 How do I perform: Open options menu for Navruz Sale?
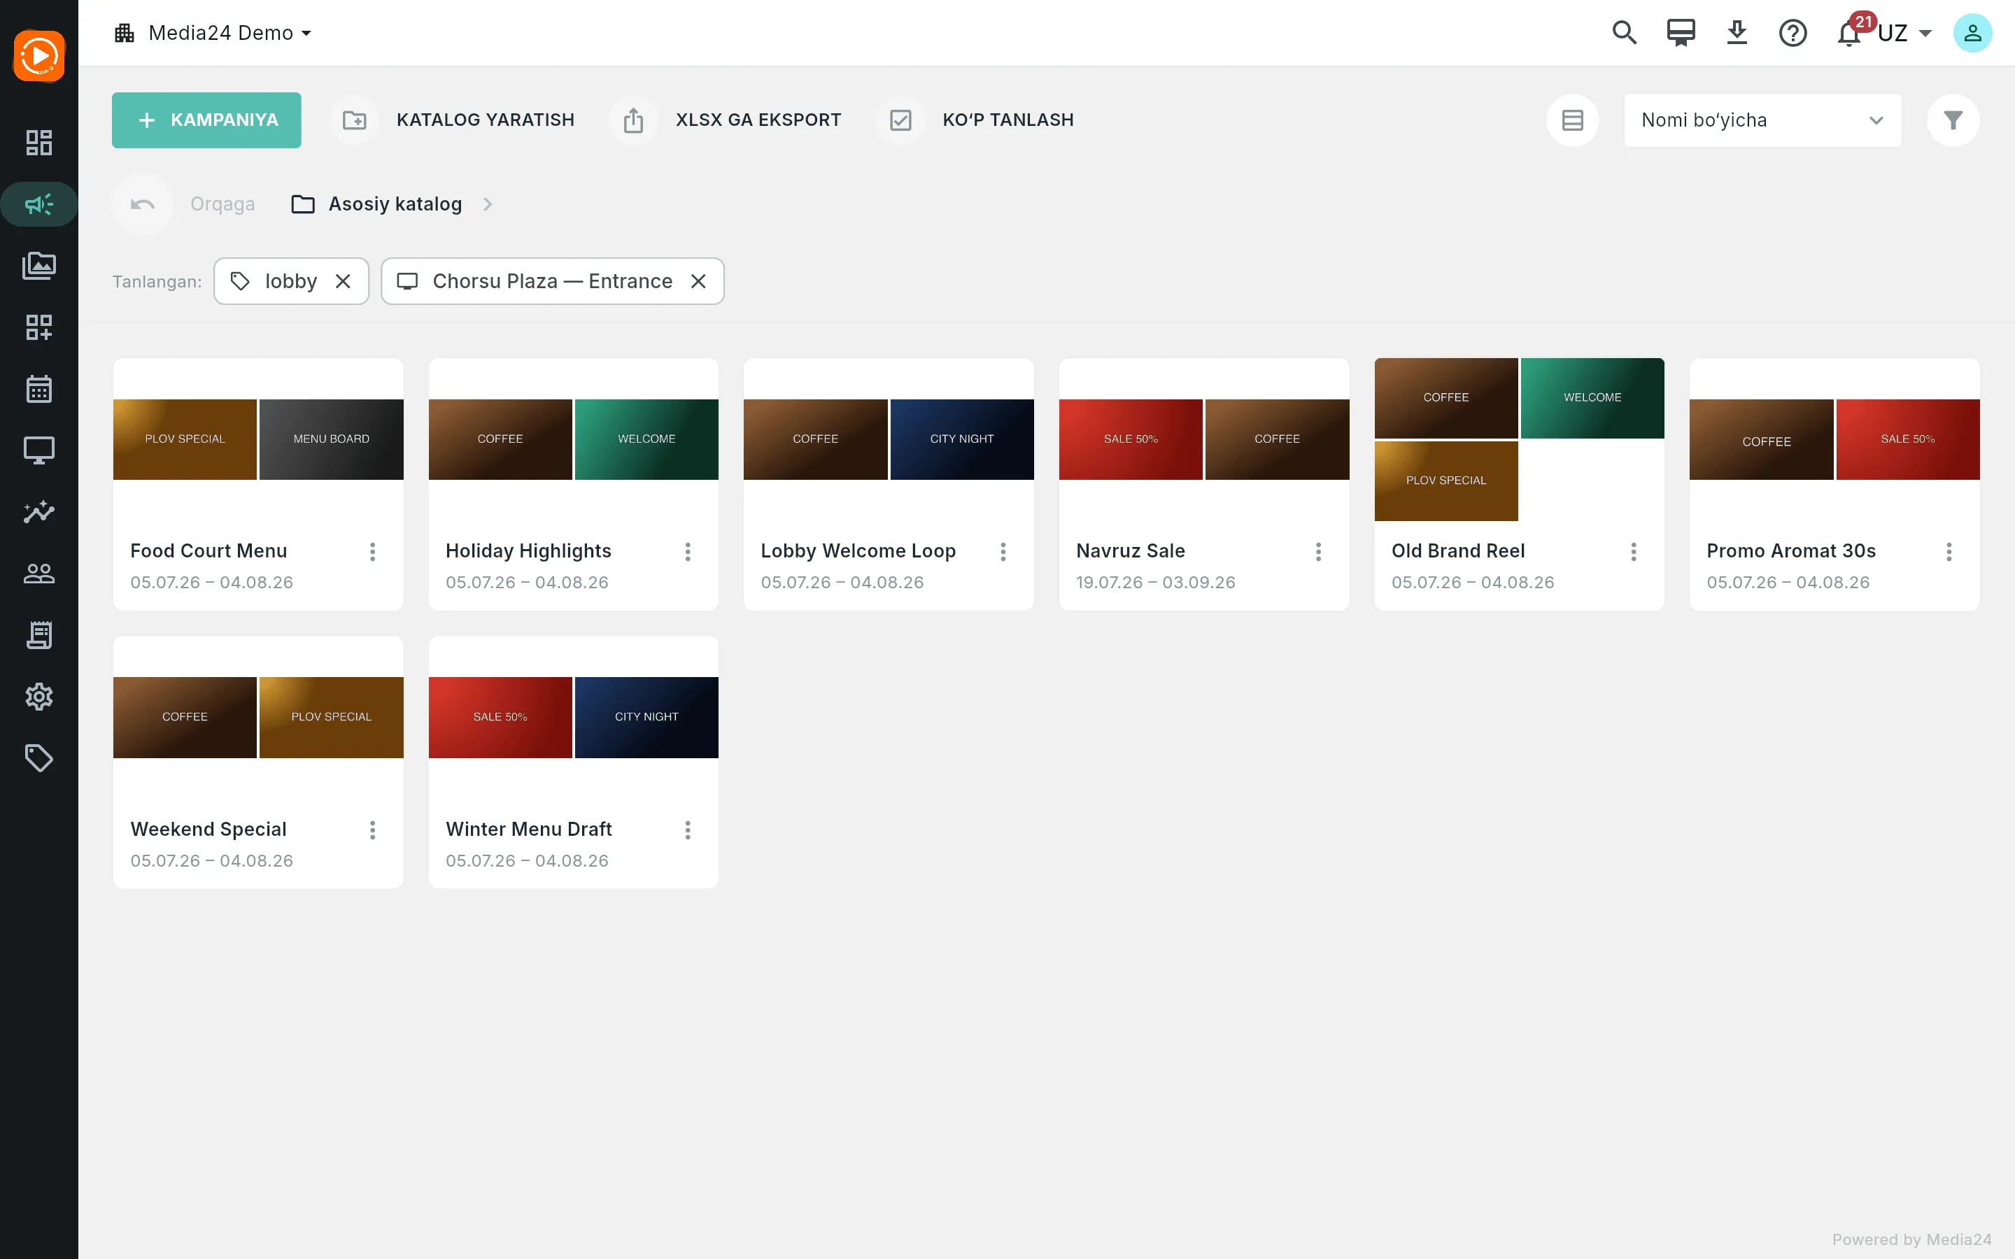(x=1318, y=551)
